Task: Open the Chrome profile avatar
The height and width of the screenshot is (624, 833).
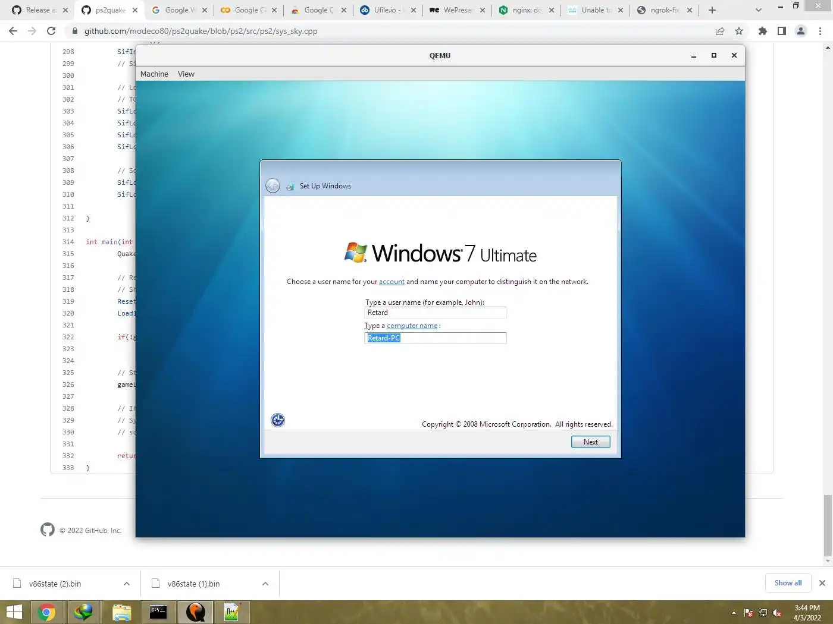Action: [801, 31]
